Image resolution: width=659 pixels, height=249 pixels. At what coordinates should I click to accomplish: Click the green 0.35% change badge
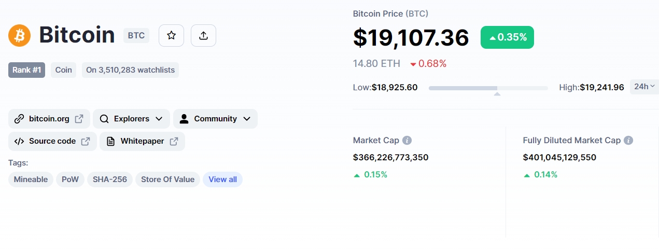507,37
